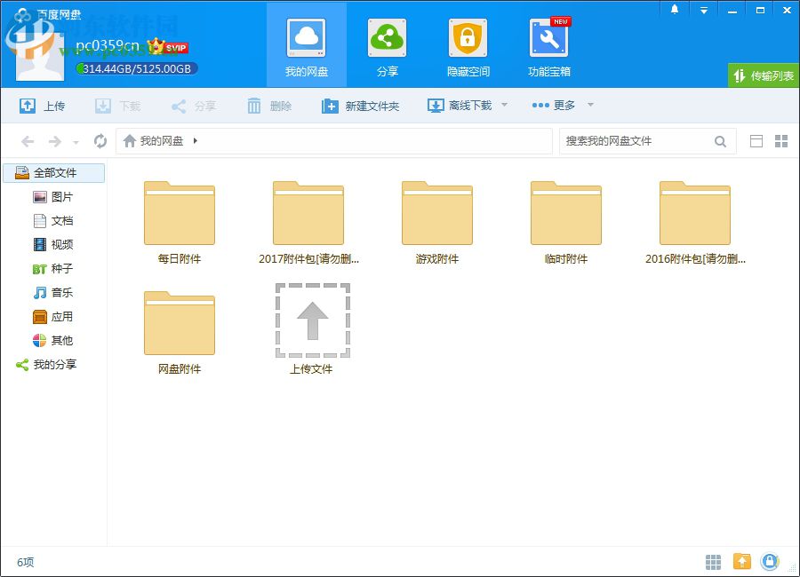Select the 每日附件 folder

pos(179,223)
